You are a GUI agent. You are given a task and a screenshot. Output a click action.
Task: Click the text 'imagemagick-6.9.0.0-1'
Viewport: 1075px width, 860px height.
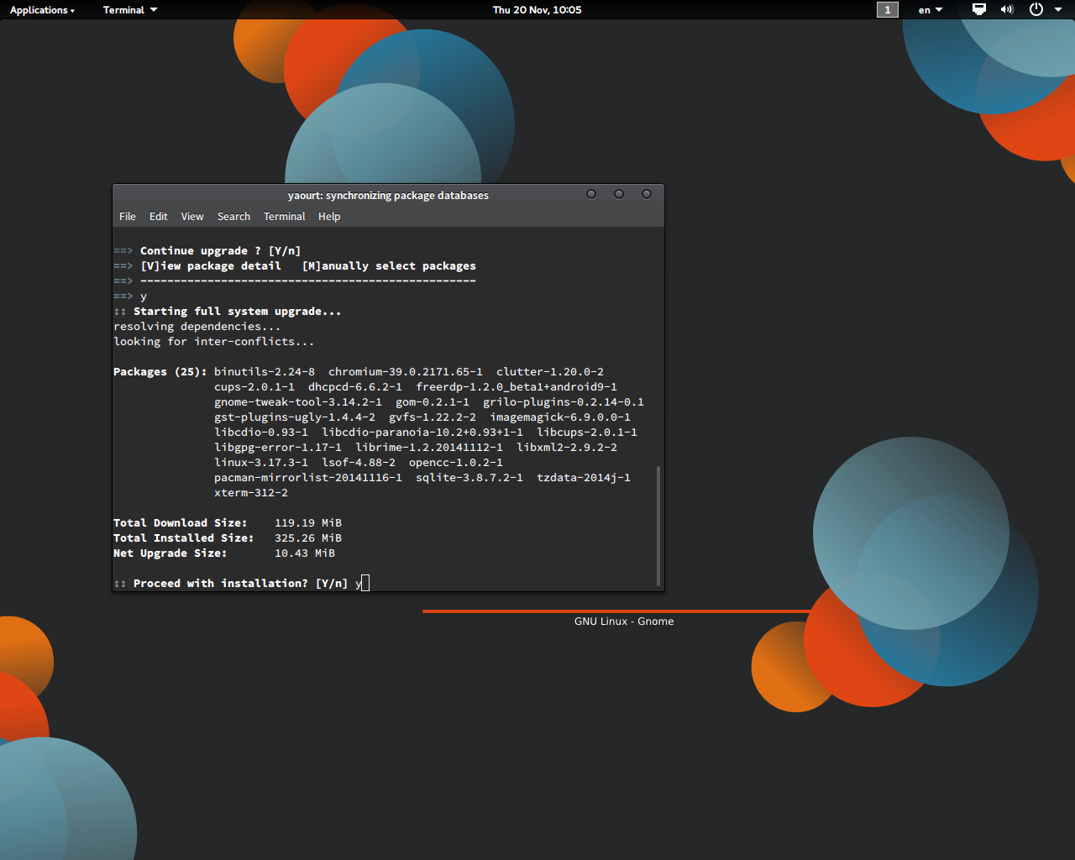[x=560, y=417]
